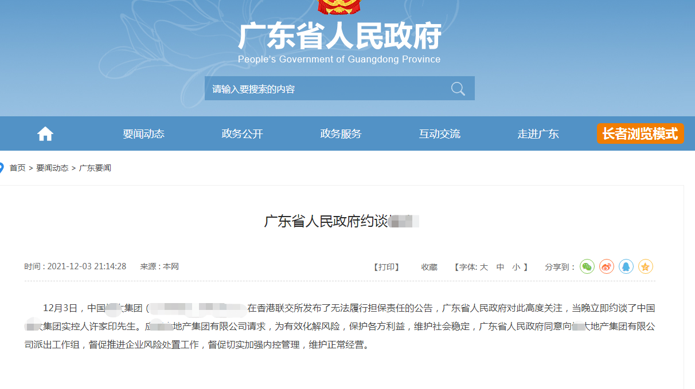The width and height of the screenshot is (695, 389).
Task: Click the 打印 print link
Action: coord(386,267)
